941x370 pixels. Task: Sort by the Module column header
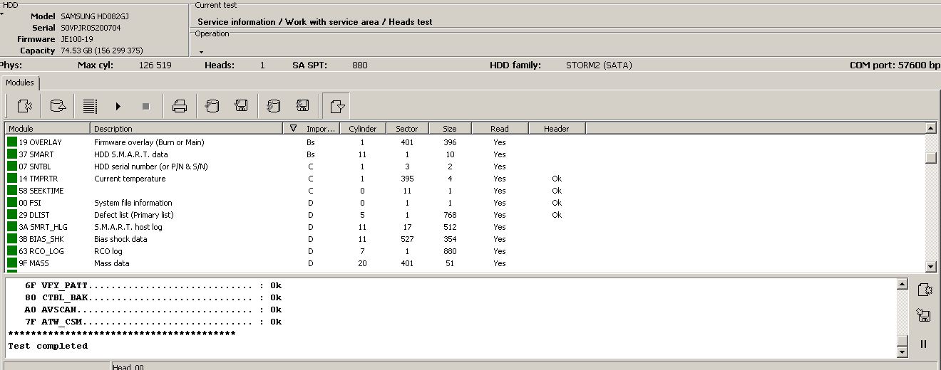pos(48,129)
